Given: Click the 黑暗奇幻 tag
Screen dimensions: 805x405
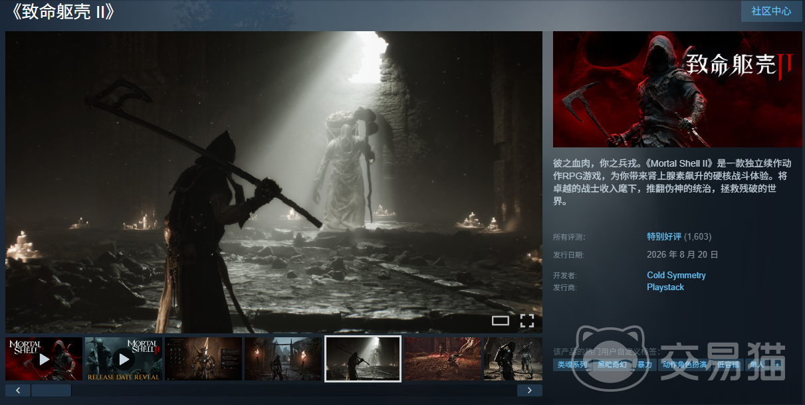Looking at the screenshot, I should (612, 365).
